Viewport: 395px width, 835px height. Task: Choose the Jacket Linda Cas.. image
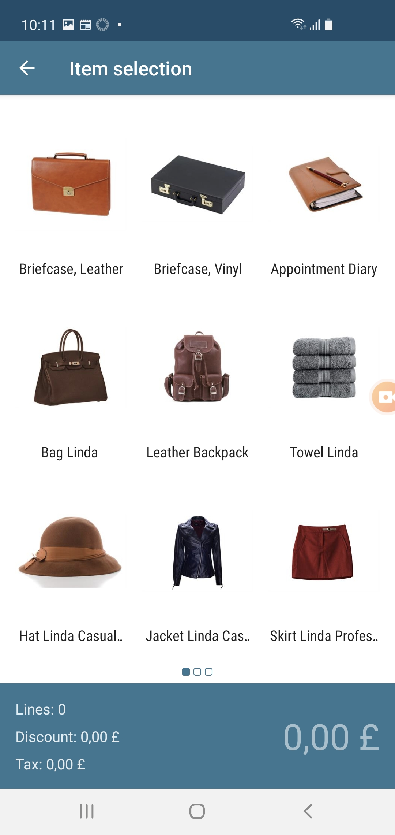pos(197,552)
